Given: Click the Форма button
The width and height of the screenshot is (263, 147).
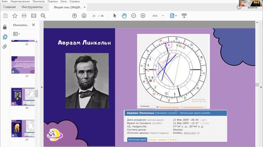Looking at the screenshot, I should [x=173, y=140].
